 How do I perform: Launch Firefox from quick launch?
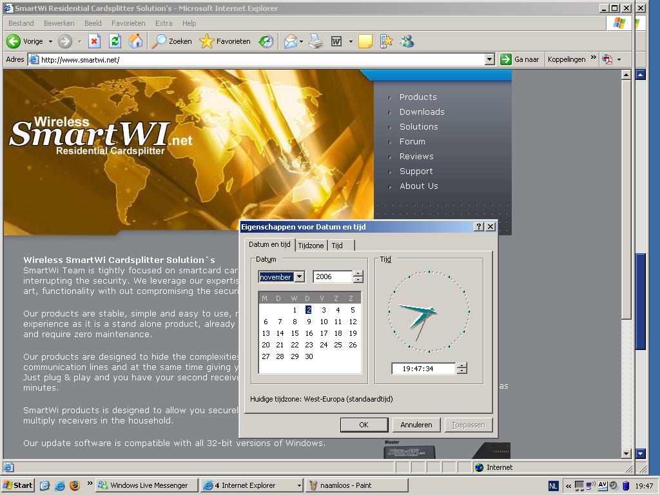(75, 485)
